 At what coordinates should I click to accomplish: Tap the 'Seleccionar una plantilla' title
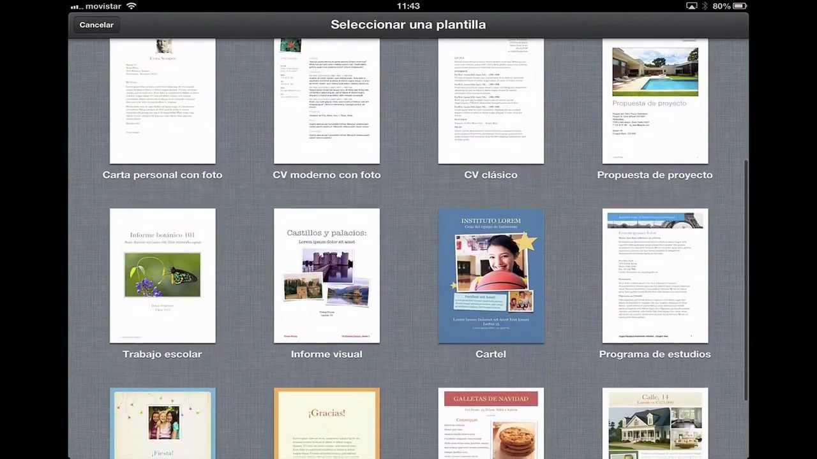pyautogui.click(x=408, y=25)
